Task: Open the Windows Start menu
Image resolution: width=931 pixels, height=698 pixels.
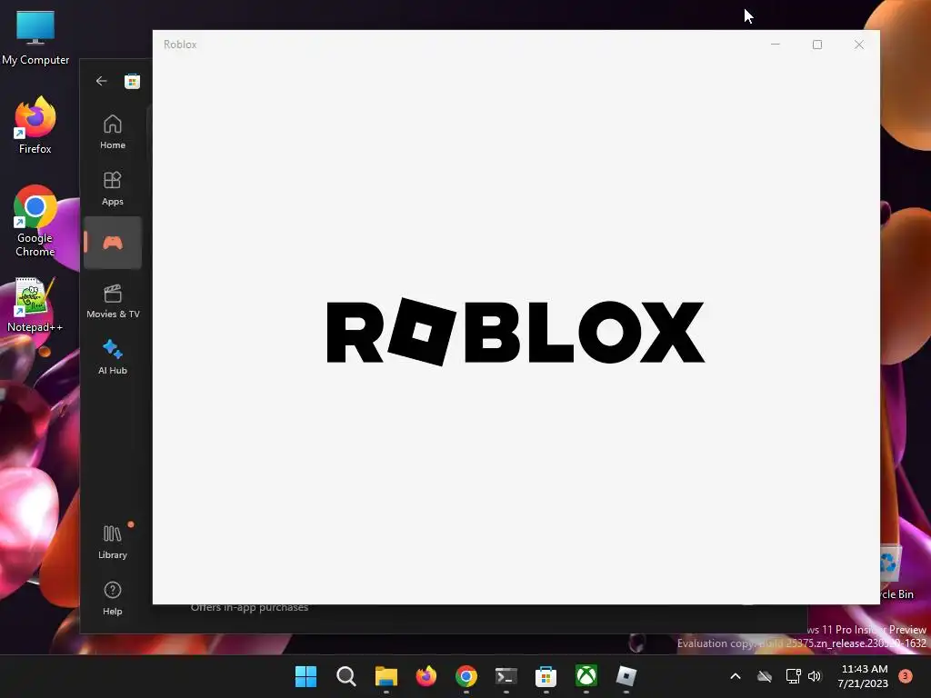Action: [305, 676]
